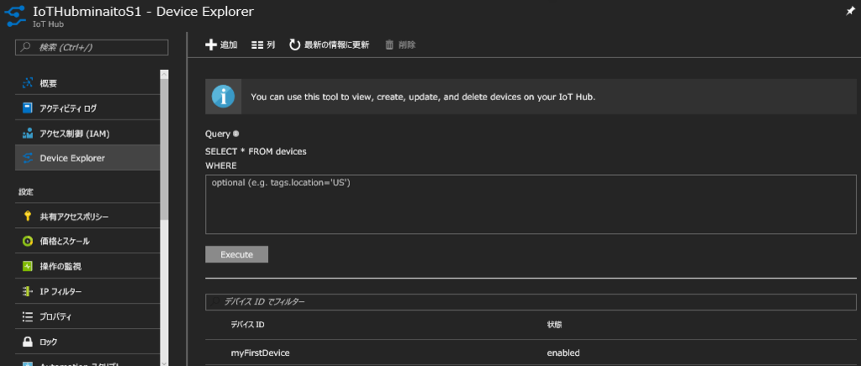Click the 状態 column header
This screenshot has height=366, width=861.
pyautogui.click(x=554, y=325)
